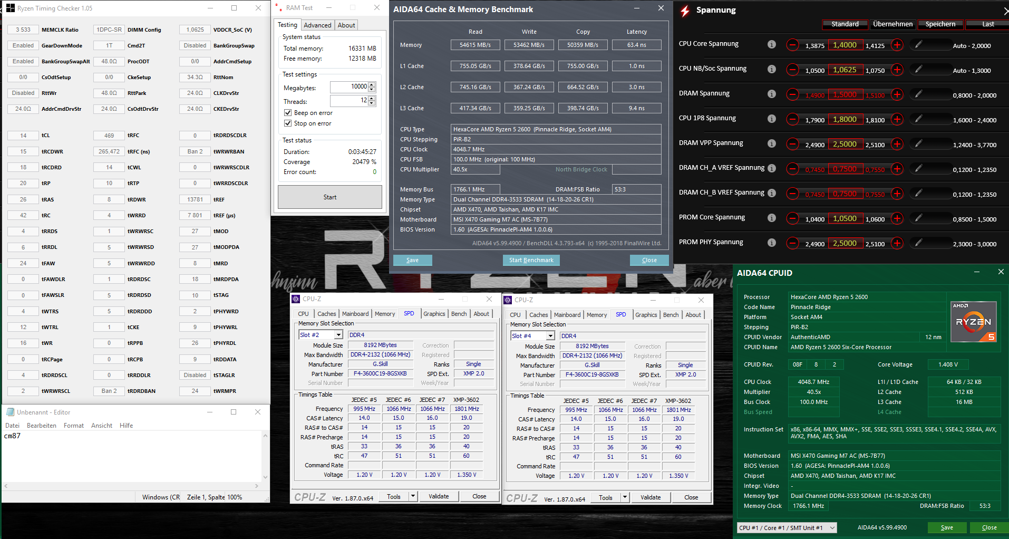The image size is (1009, 539).
Task: Open Mainboard tab in Slot #2 CPU-Z window
Action: [355, 314]
